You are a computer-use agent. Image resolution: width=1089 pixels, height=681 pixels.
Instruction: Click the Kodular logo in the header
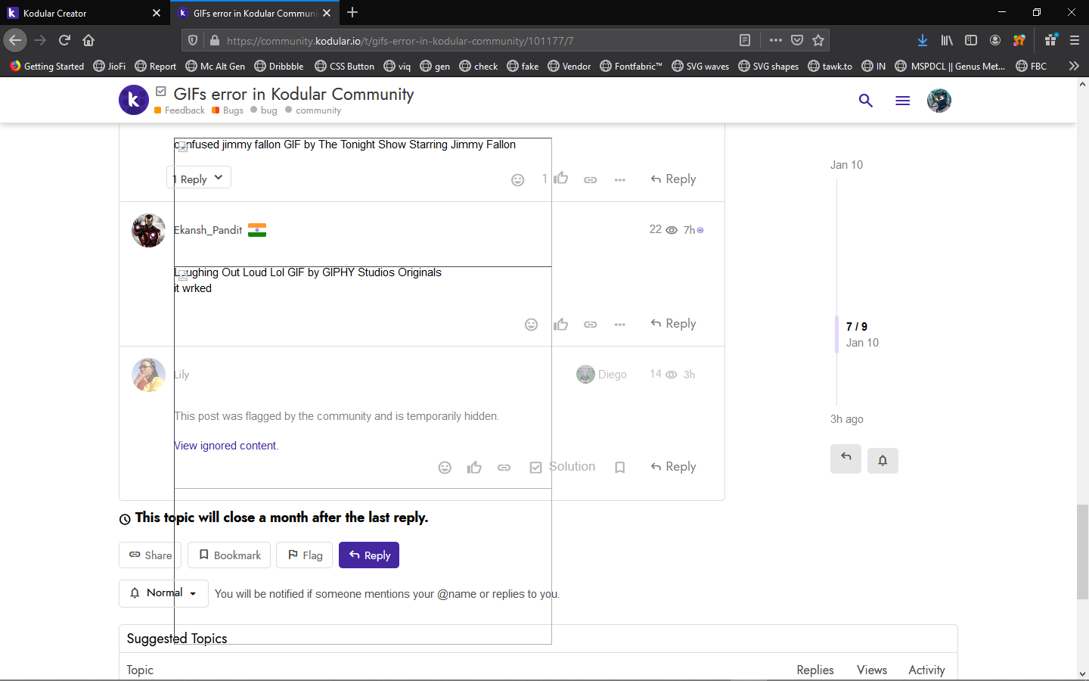pyautogui.click(x=133, y=100)
